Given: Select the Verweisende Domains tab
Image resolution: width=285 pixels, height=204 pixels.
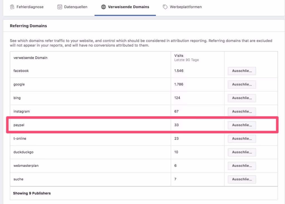Looking at the screenshot, I should pos(125,7).
